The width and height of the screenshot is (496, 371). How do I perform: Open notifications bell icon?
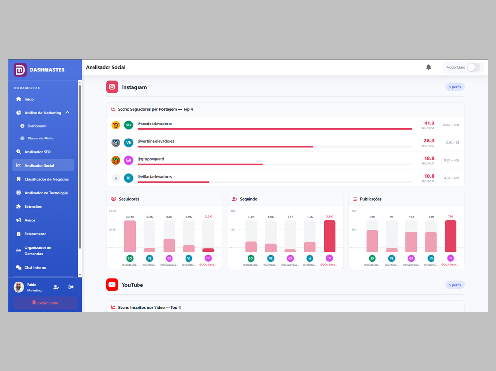point(428,67)
